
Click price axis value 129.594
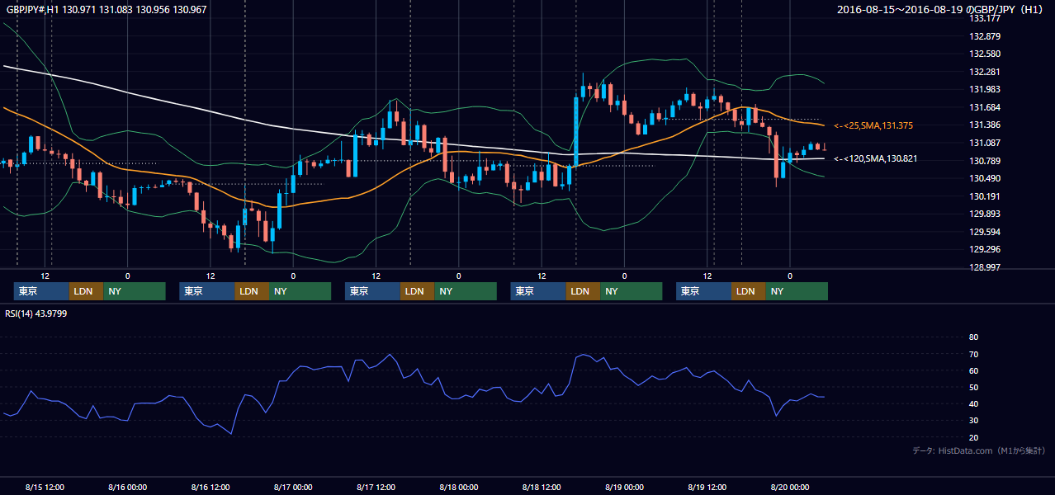985,232
